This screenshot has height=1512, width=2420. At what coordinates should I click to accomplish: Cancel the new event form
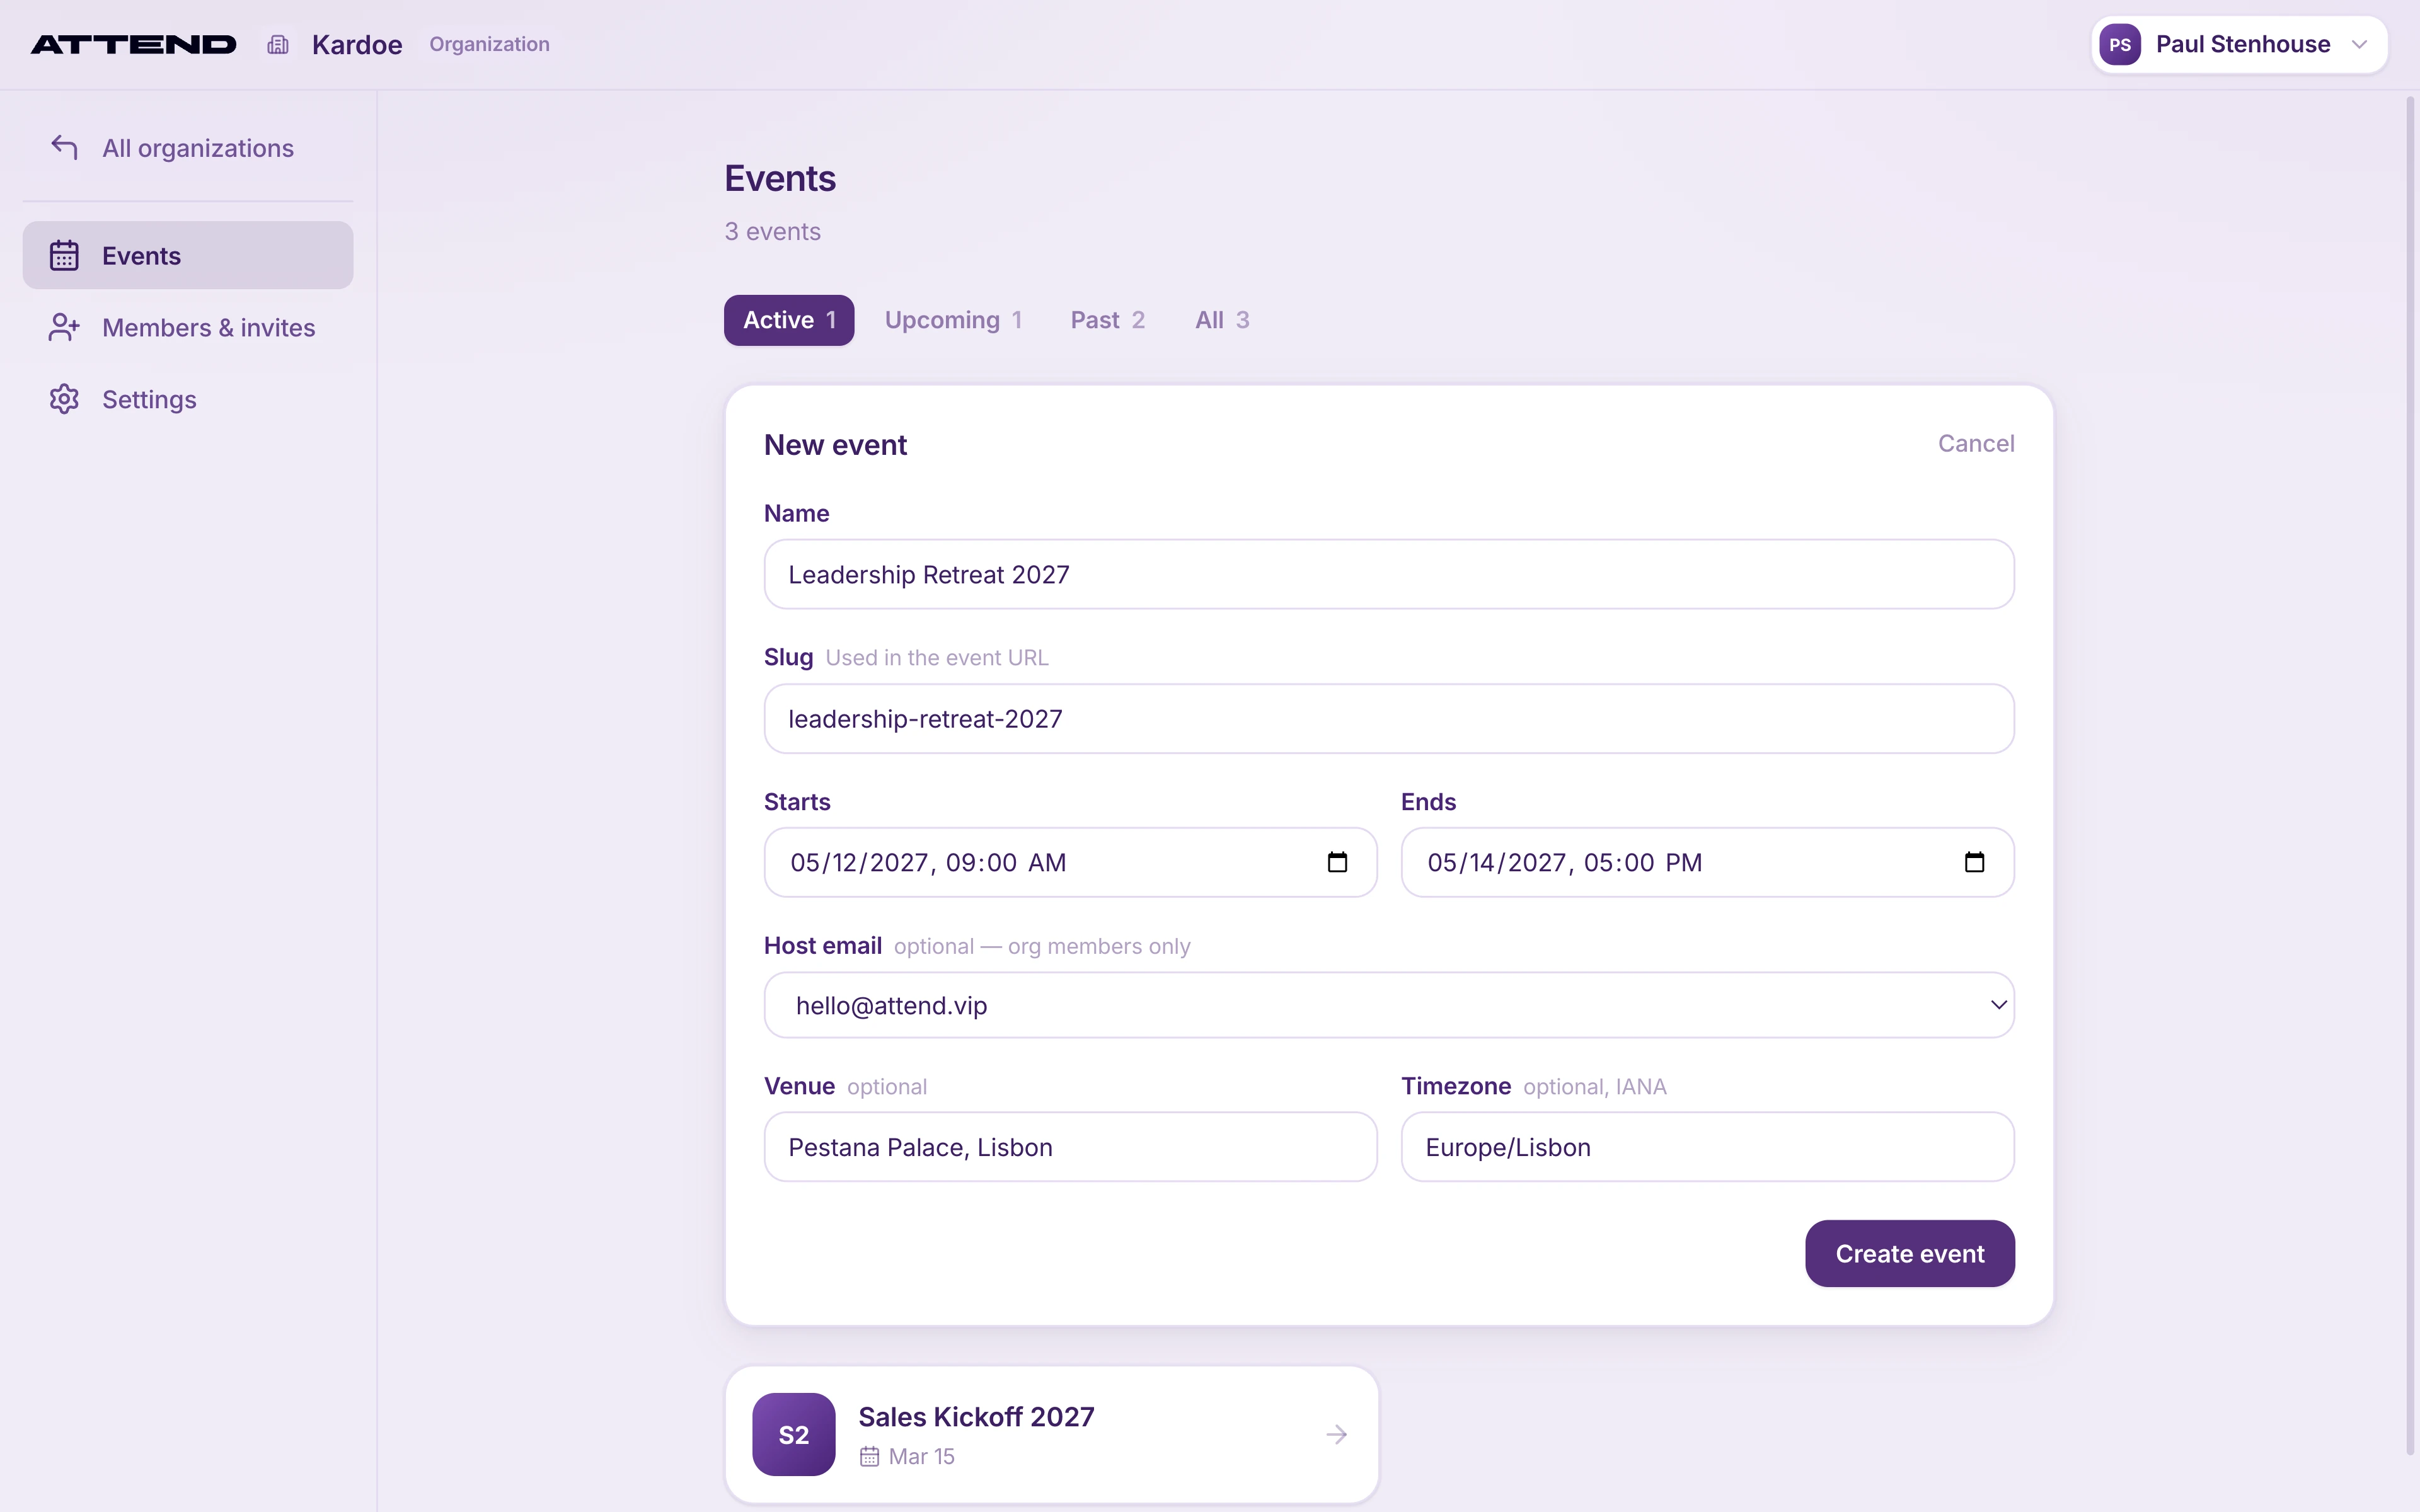pos(1975,443)
